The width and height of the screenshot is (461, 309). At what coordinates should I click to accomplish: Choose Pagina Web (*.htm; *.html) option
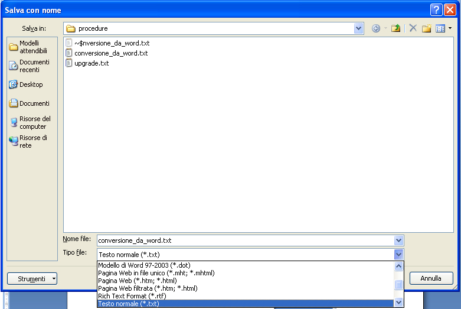click(x=246, y=281)
